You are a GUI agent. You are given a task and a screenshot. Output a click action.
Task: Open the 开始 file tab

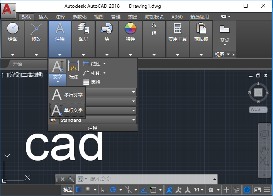(x=17, y=64)
